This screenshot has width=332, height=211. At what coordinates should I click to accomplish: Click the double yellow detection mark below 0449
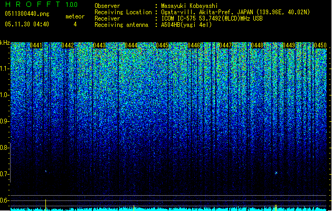click(x=276, y=207)
